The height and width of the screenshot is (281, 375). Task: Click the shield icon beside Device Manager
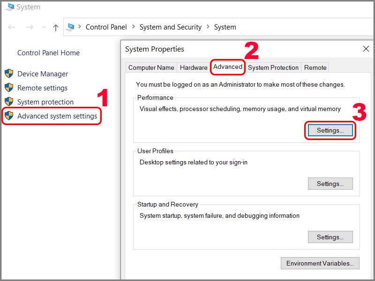pyautogui.click(x=9, y=74)
